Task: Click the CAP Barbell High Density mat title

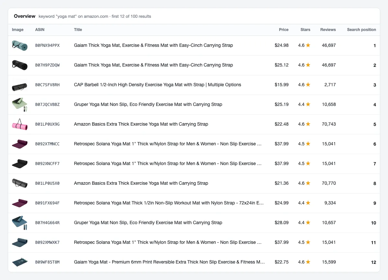Action: coord(157,85)
